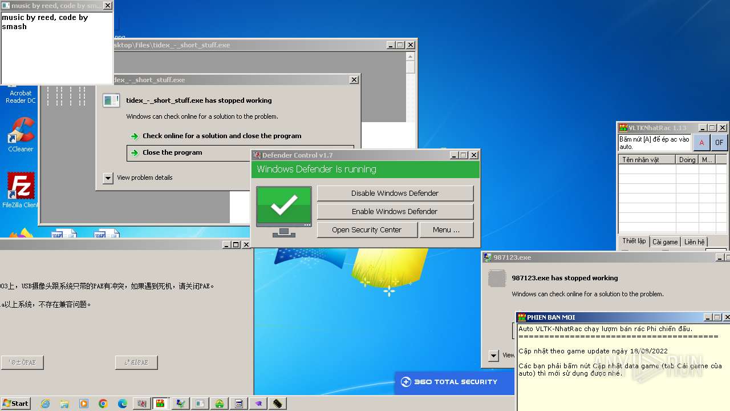Viewport: 730px width, 411px height.
Task: Open the Menu ... button in Defender Control
Action: 446,229
